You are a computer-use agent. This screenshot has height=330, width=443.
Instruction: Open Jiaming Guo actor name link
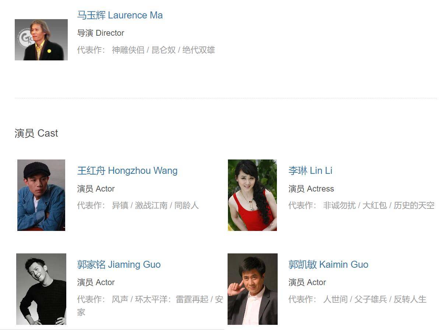(x=119, y=264)
